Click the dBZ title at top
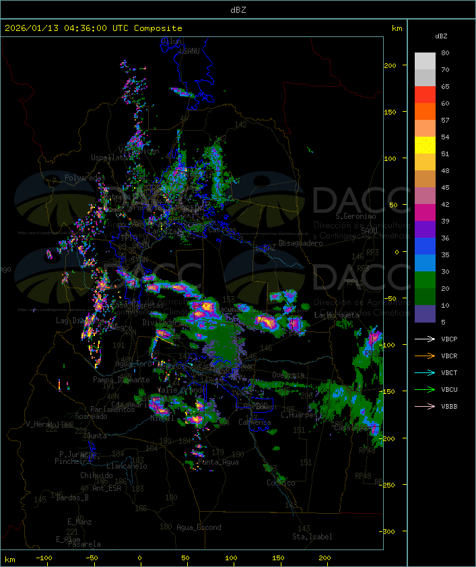The height and width of the screenshot is (567, 476). (238, 9)
